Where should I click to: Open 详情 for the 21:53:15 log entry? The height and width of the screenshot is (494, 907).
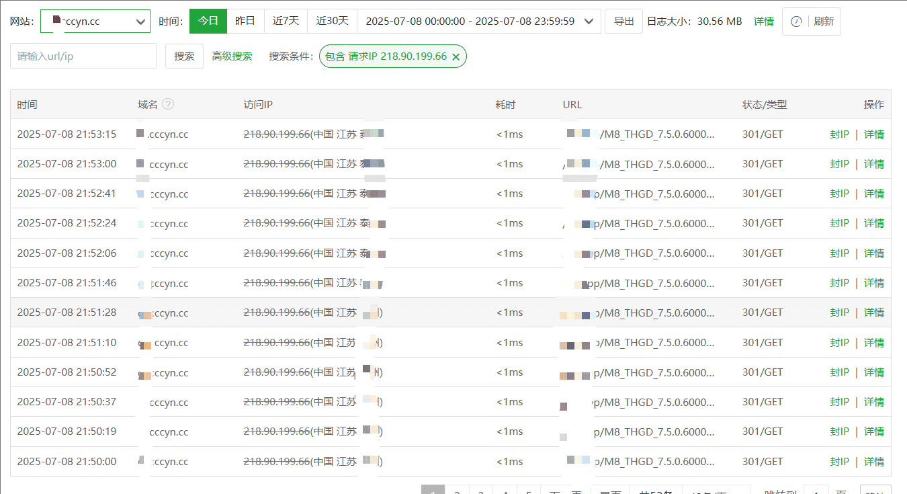click(x=873, y=134)
